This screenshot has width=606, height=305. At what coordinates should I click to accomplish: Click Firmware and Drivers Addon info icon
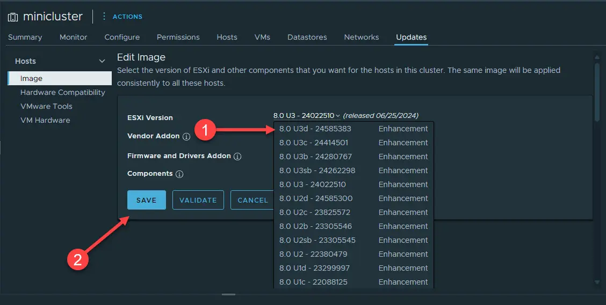coord(237,156)
